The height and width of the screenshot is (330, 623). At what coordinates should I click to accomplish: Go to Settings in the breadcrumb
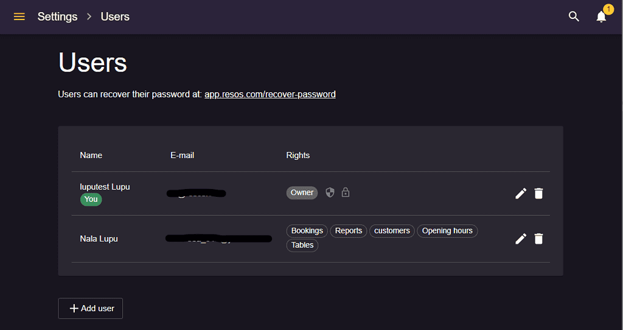57,16
